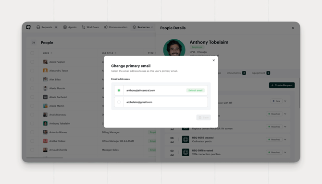
Task: Check the box for Alexis Martin
Action: (32, 106)
